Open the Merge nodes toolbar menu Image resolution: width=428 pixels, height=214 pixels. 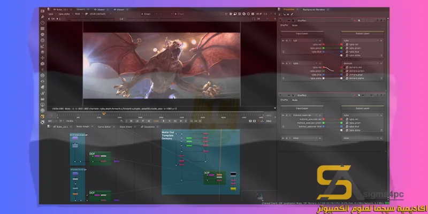pyautogui.click(x=43, y=52)
